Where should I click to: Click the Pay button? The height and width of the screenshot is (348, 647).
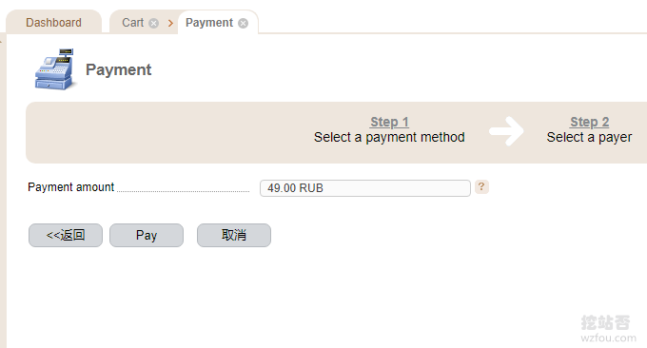click(147, 236)
